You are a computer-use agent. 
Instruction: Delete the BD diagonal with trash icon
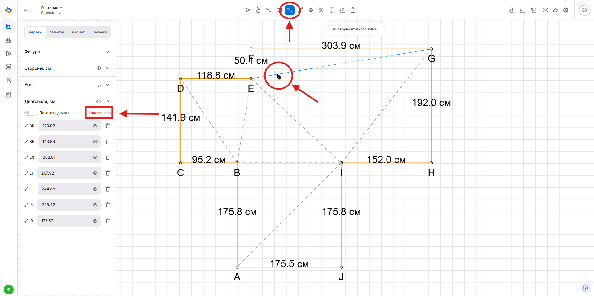click(x=107, y=126)
